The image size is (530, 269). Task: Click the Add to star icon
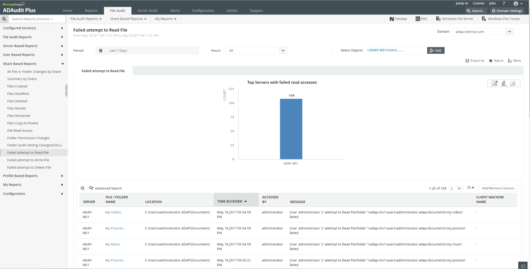click(x=491, y=61)
